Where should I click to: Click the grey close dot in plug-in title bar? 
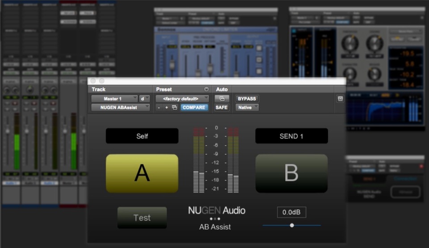coord(93,81)
